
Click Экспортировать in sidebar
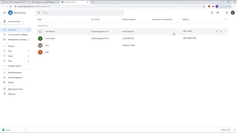(x=16, y=78)
